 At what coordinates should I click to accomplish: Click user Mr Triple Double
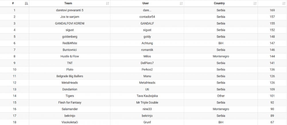point(147,103)
